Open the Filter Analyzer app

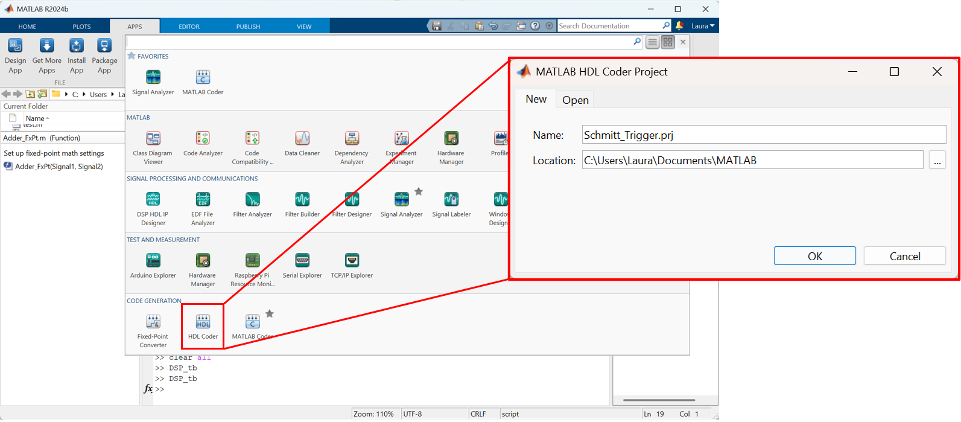coord(252,205)
